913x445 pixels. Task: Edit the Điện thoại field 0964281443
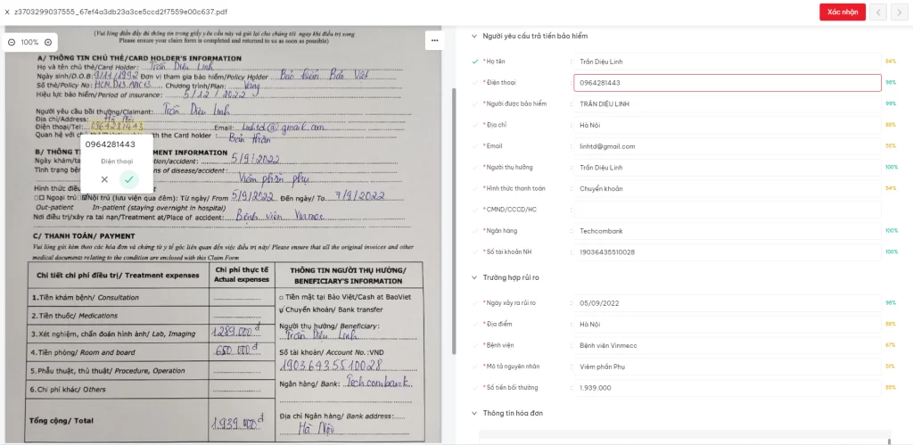[x=728, y=83]
